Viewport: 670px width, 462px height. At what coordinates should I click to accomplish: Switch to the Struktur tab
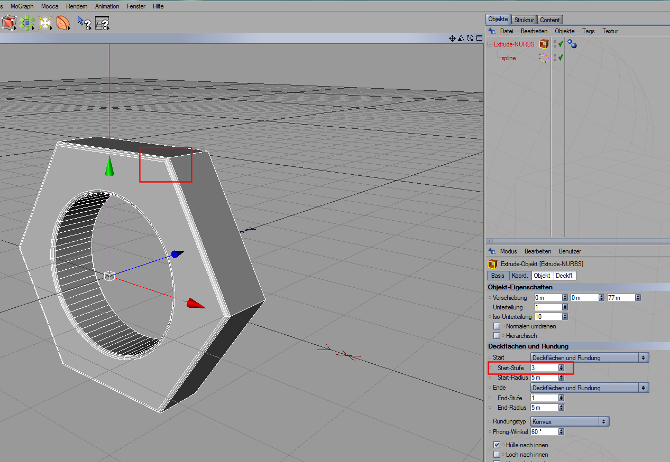point(524,20)
